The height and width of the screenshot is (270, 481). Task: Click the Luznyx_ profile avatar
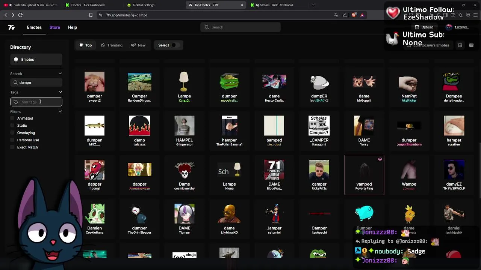(449, 27)
